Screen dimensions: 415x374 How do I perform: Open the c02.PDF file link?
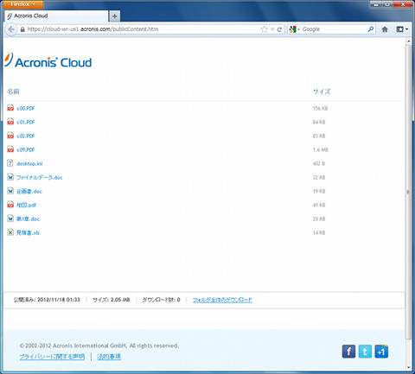(x=26, y=136)
